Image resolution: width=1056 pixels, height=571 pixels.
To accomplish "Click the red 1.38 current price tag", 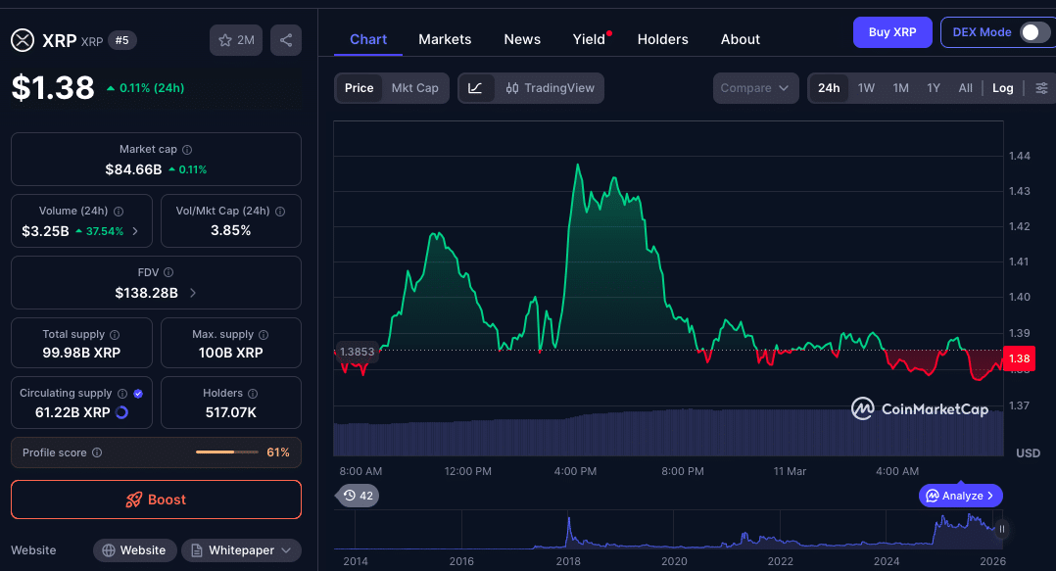I will click(1019, 358).
